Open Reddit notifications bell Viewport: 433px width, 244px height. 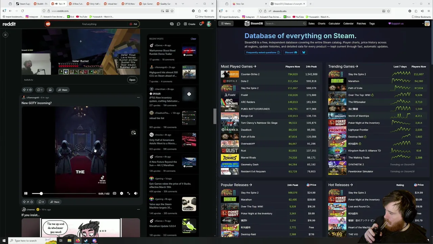coord(201,24)
